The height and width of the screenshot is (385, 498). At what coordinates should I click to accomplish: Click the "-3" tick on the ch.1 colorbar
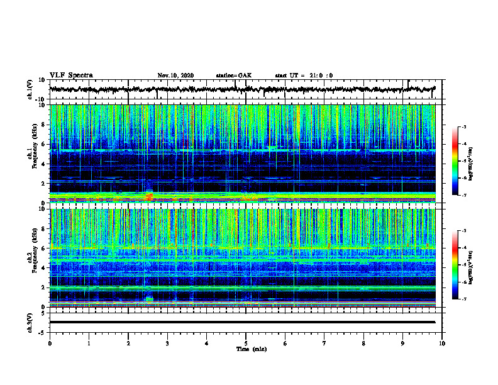[464, 127]
